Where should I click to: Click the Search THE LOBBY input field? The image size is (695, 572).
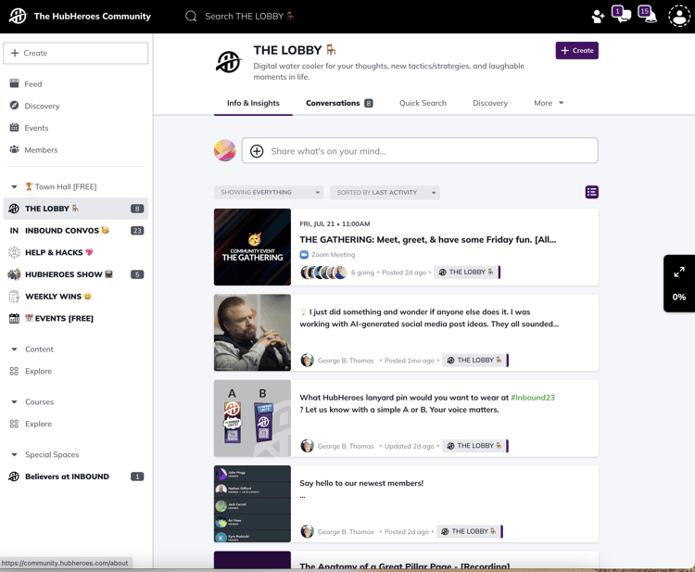(249, 17)
